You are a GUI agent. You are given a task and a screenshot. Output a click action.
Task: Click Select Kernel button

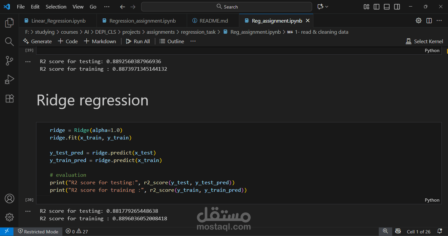click(424, 41)
